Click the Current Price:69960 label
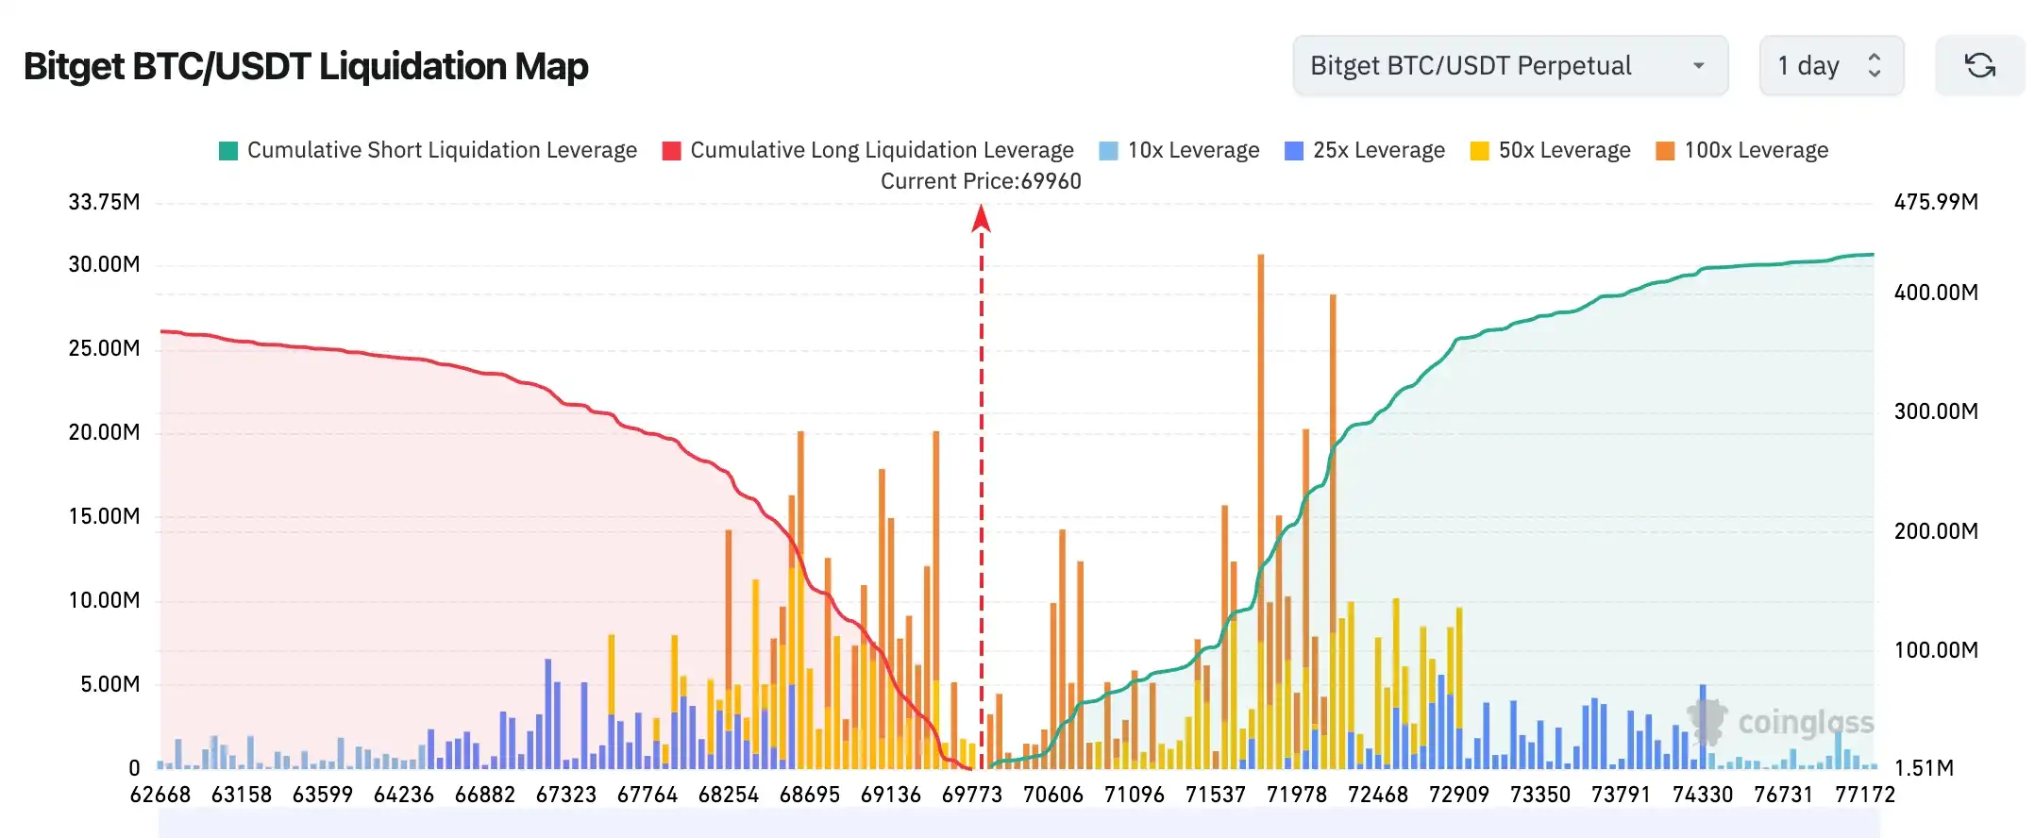 tap(981, 181)
